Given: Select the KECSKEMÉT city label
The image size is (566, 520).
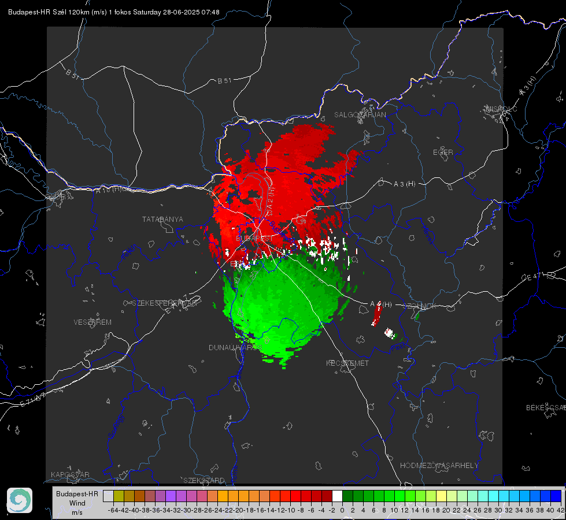Looking at the screenshot, I should pos(347,363).
